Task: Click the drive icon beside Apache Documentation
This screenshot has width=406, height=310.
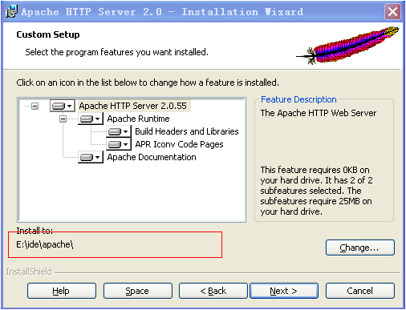Action: click(87, 157)
